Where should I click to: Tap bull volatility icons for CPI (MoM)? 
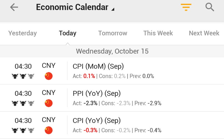23,76
